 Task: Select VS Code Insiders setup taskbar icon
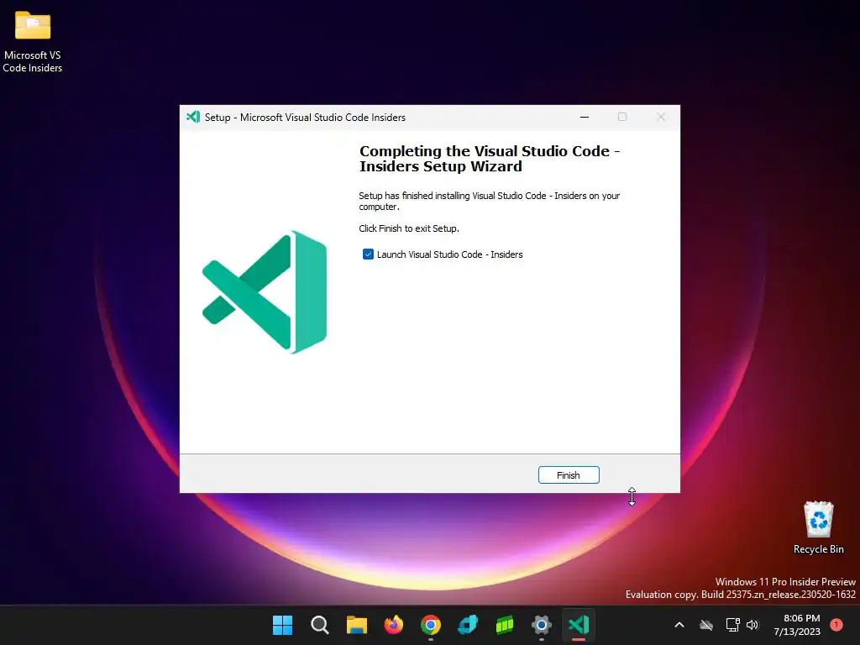click(579, 625)
